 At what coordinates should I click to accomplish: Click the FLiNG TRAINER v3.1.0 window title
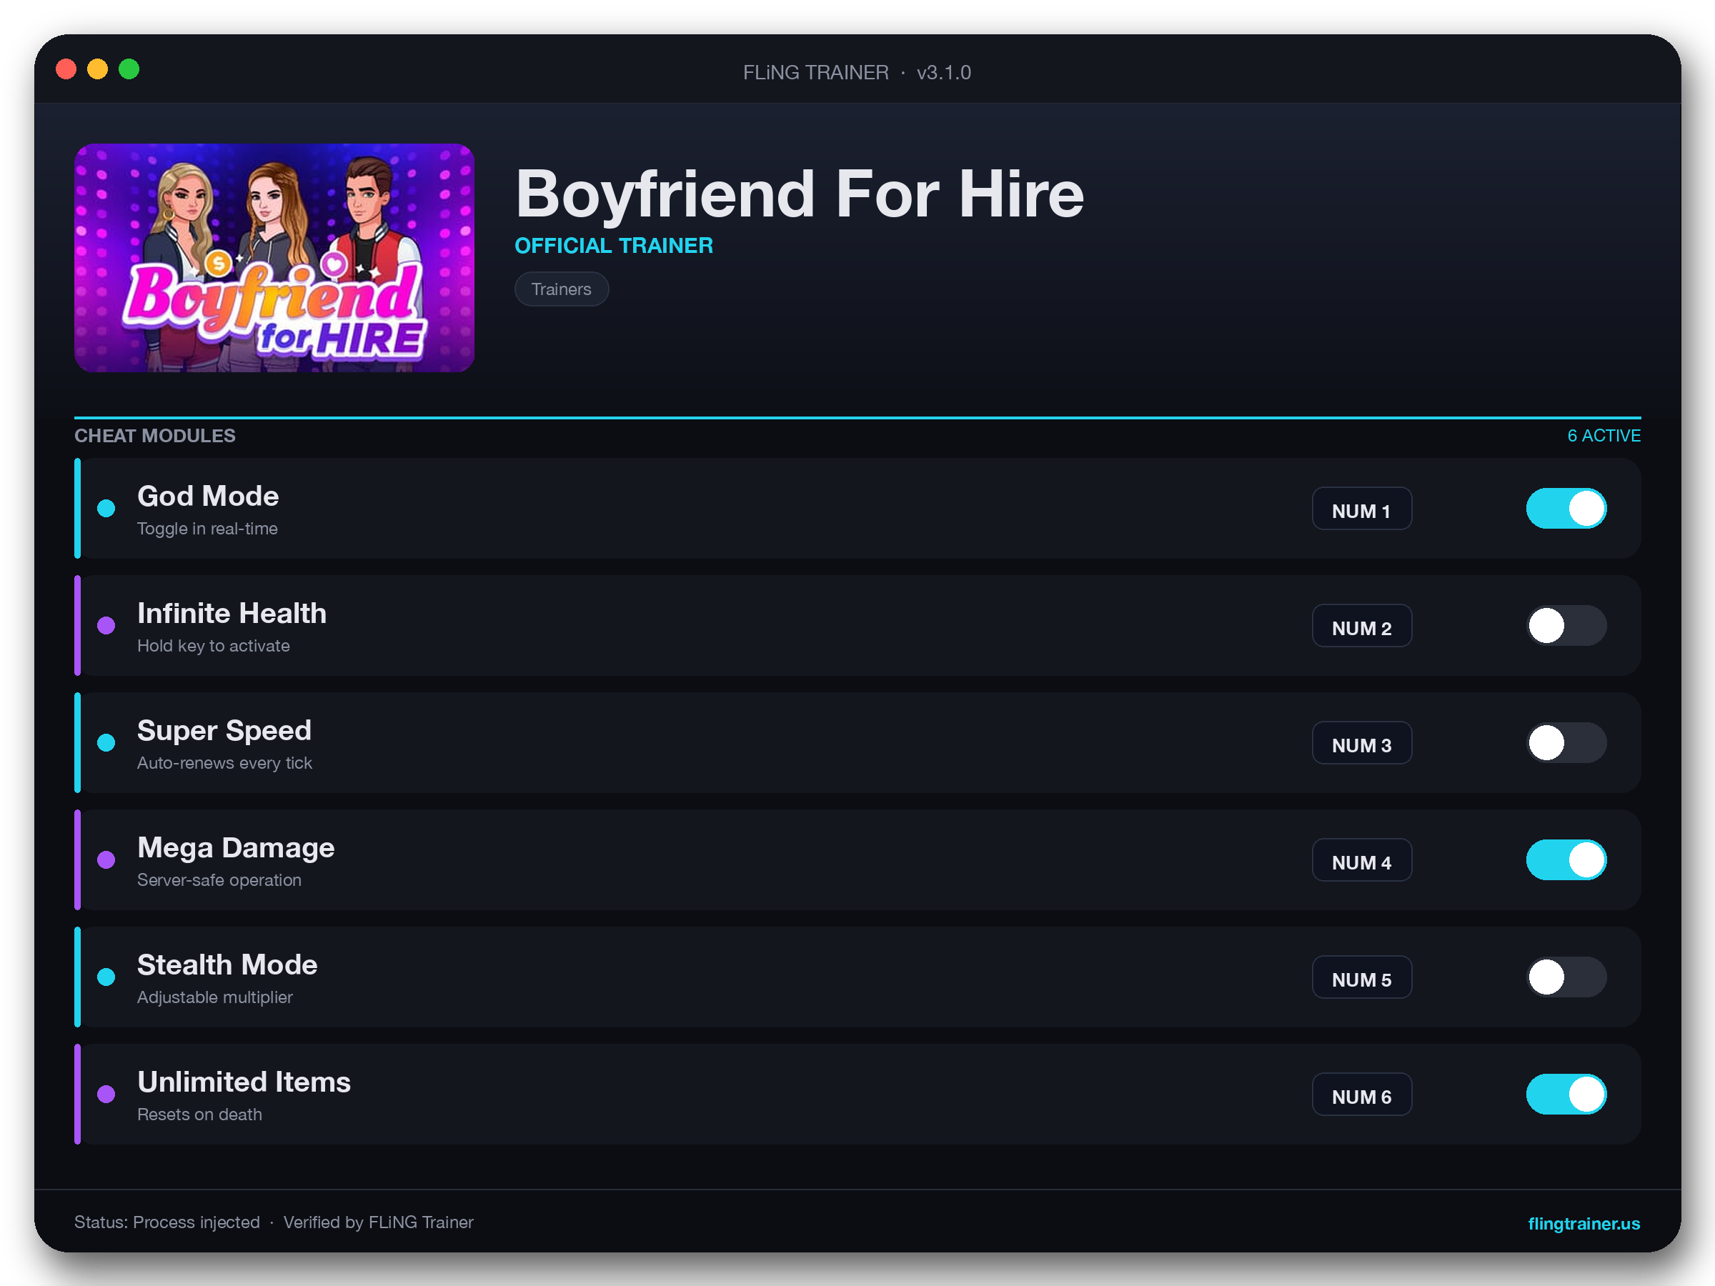coord(857,72)
